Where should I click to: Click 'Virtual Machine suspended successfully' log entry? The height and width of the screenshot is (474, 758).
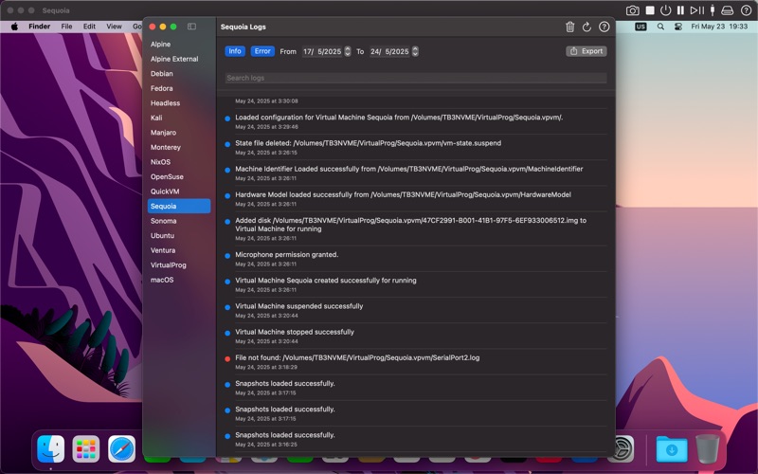[416, 310]
